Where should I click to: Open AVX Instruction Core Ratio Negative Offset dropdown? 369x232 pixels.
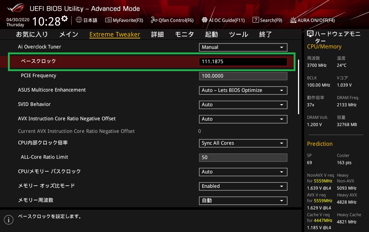point(243,119)
